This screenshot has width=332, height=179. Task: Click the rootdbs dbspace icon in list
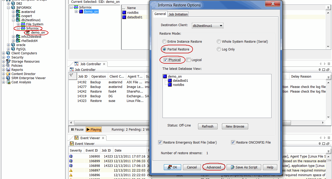124,13
